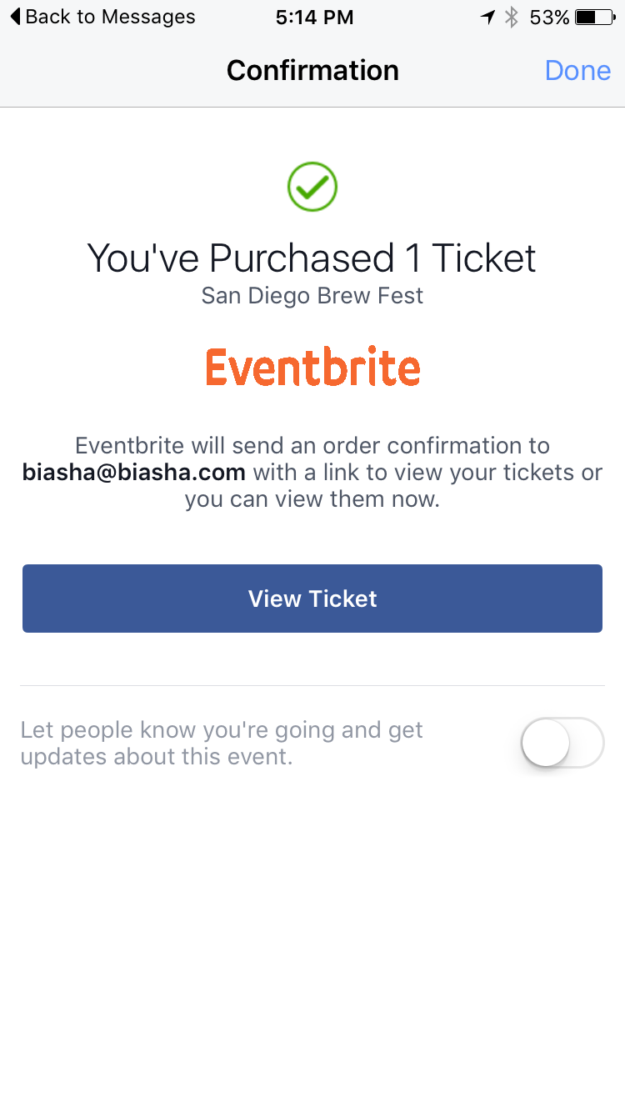Enable the 'Let people know you're going' switch
This screenshot has height=1112, width=625.
pyautogui.click(x=562, y=743)
